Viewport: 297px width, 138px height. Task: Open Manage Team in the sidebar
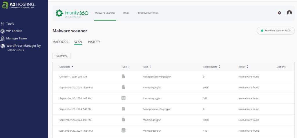point(17,39)
